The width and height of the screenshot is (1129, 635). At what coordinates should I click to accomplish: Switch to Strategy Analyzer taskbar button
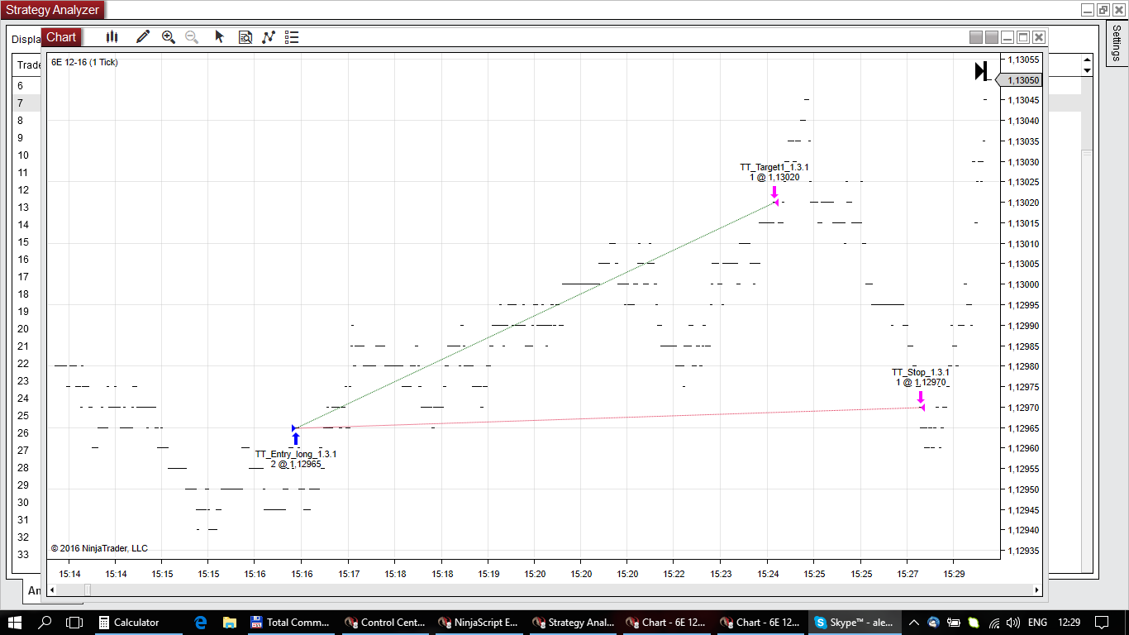pyautogui.click(x=574, y=623)
